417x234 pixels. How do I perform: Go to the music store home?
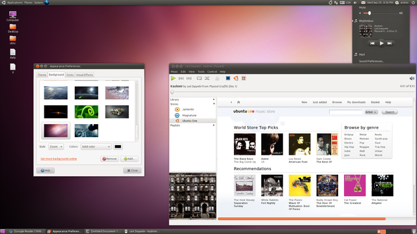pyautogui.click(x=238, y=102)
